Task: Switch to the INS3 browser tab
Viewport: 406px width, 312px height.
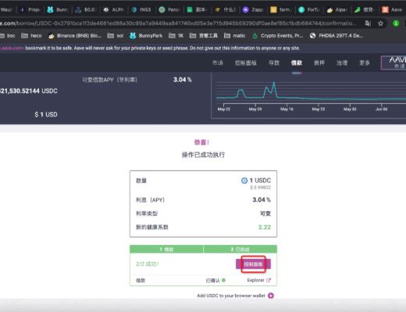Action: click(x=141, y=9)
